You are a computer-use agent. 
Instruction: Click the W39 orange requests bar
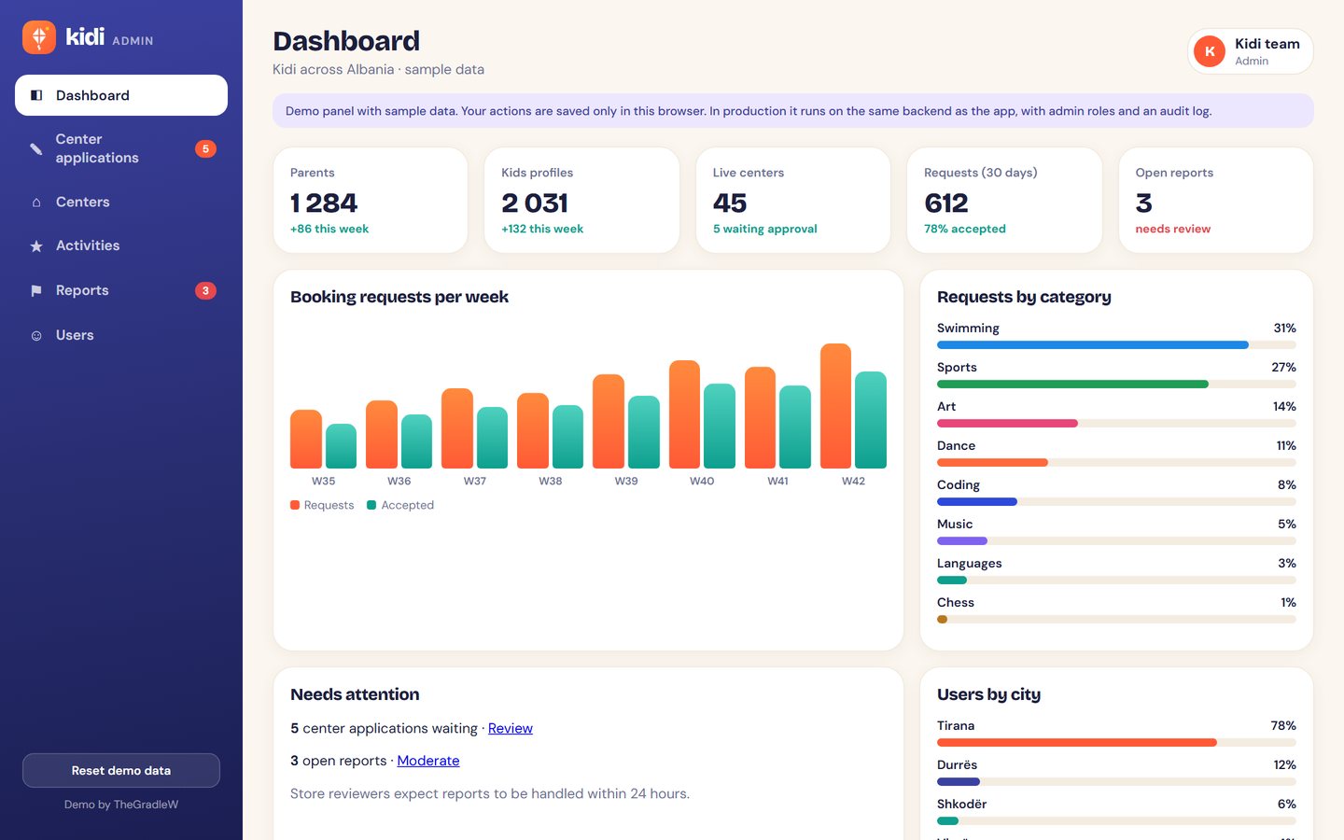[609, 422]
